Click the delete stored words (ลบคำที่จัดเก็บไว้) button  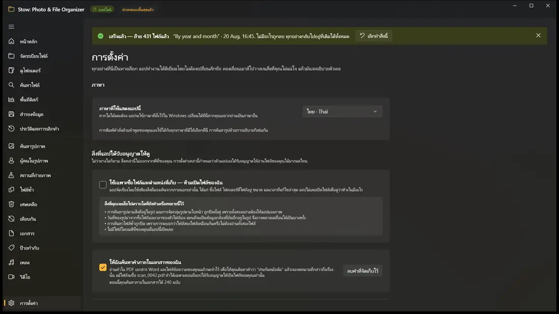(362, 271)
